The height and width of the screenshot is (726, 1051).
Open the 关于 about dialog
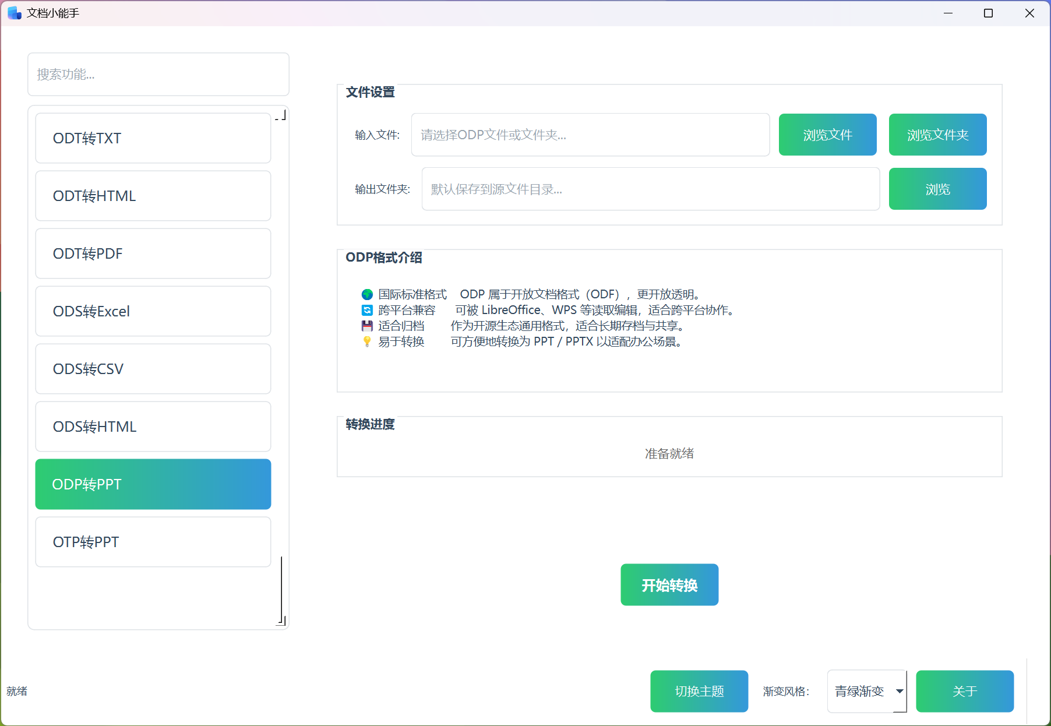point(964,691)
